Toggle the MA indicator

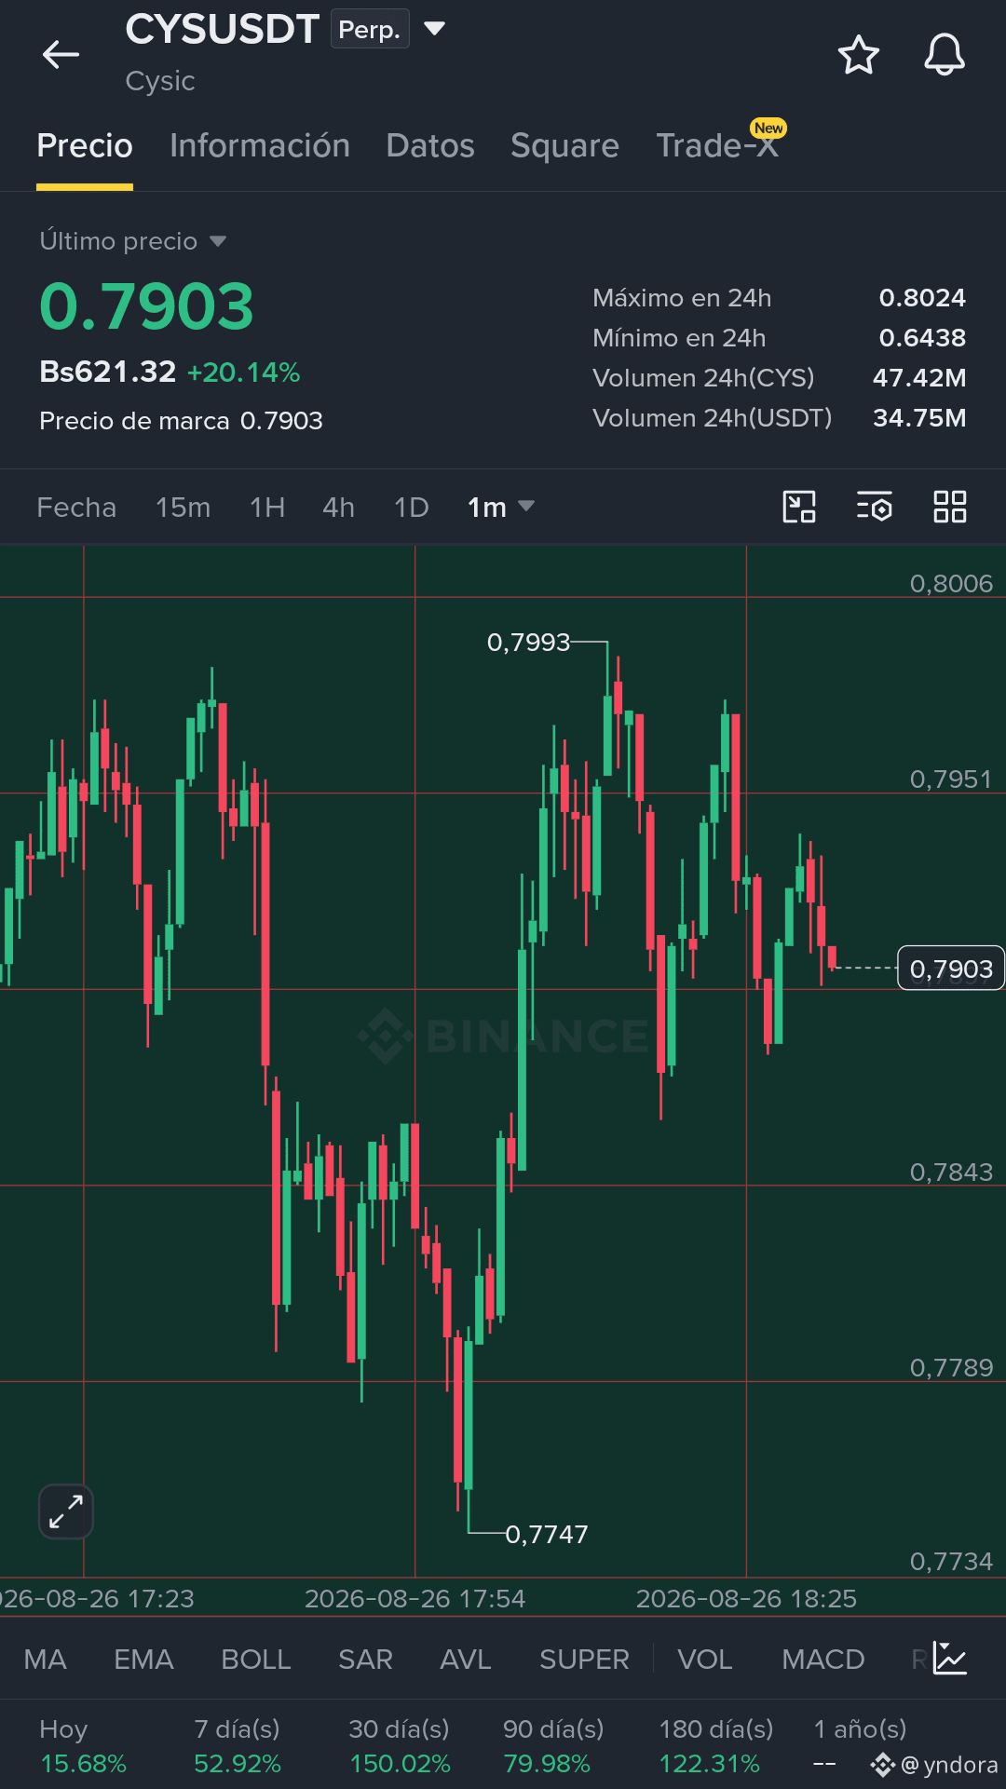[x=45, y=1659]
